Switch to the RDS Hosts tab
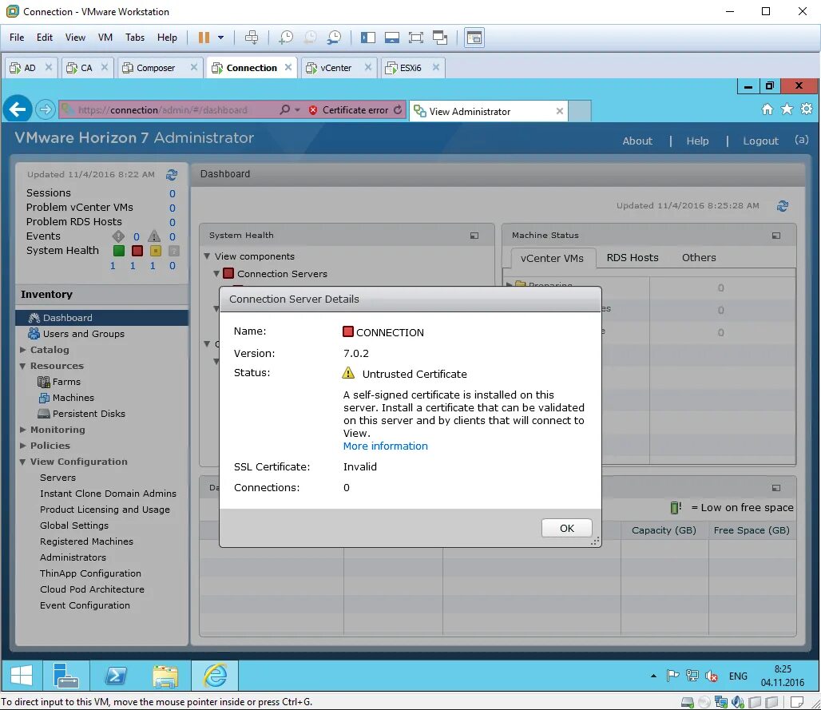The image size is (821, 710). click(x=632, y=258)
